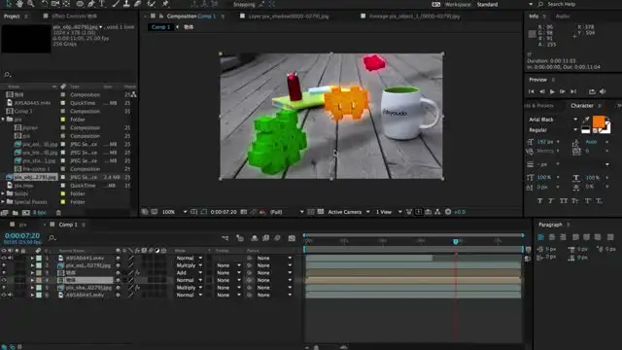Collapse the pix folder

click(3, 119)
